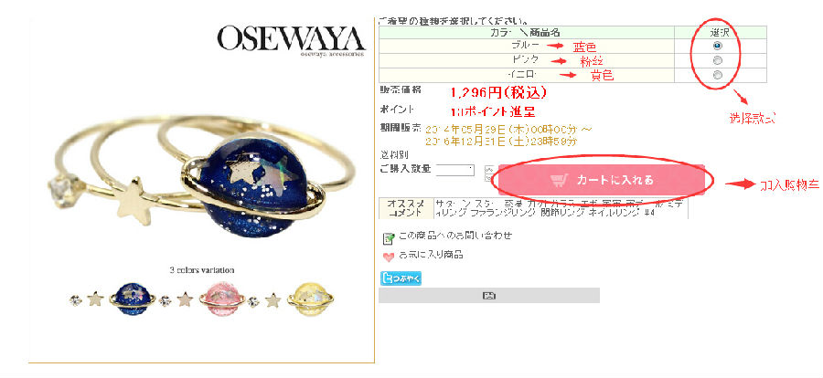This screenshot has height=378, width=823.
Task: Click the product inquiry notepad icon
Action: (x=389, y=238)
